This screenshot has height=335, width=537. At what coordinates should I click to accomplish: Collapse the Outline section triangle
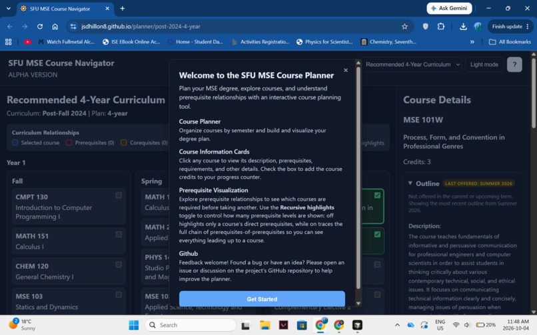tap(410, 183)
